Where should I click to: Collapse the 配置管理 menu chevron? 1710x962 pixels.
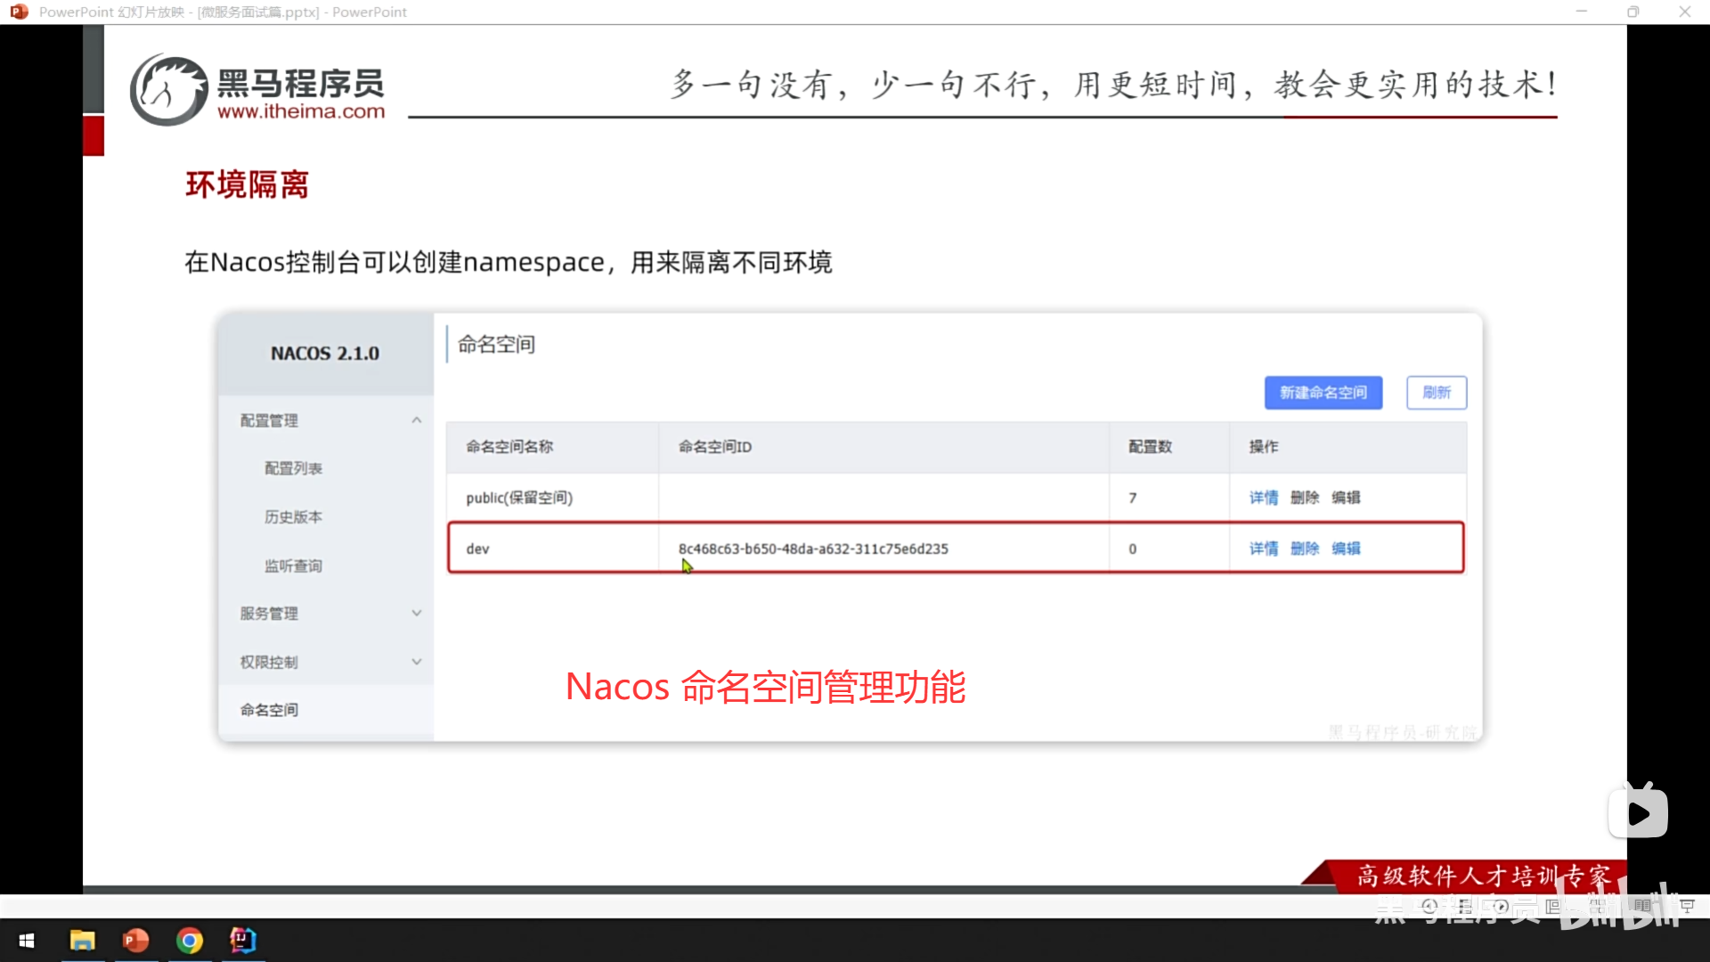tap(416, 420)
